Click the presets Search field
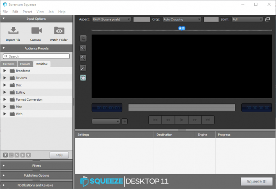The image size is (276, 189). pos(36,56)
